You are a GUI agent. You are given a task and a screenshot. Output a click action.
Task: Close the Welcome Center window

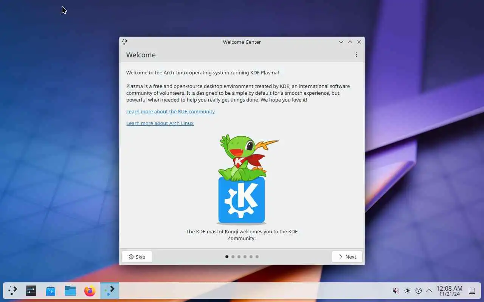[x=359, y=42]
